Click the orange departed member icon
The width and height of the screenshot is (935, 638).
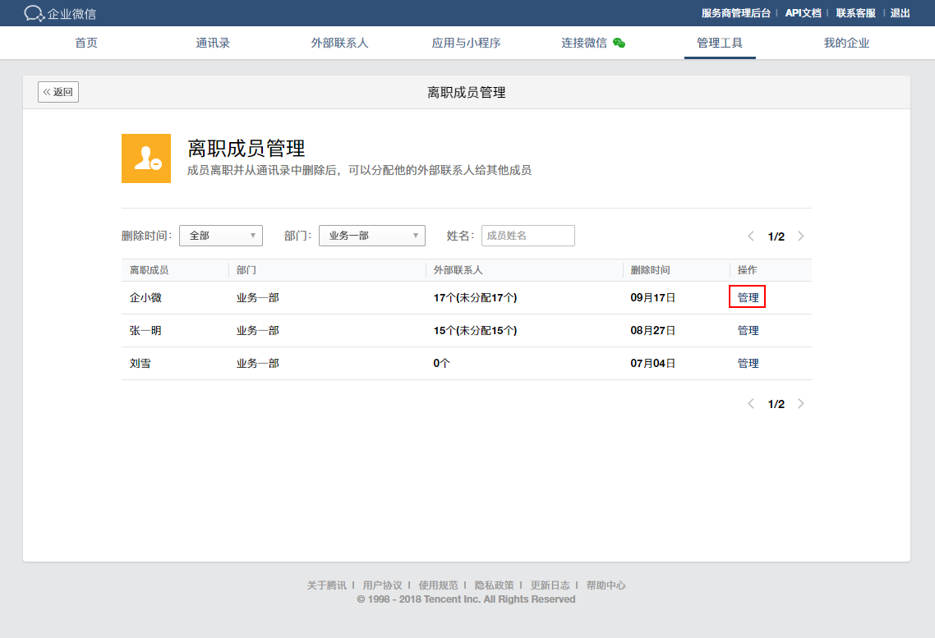(146, 158)
